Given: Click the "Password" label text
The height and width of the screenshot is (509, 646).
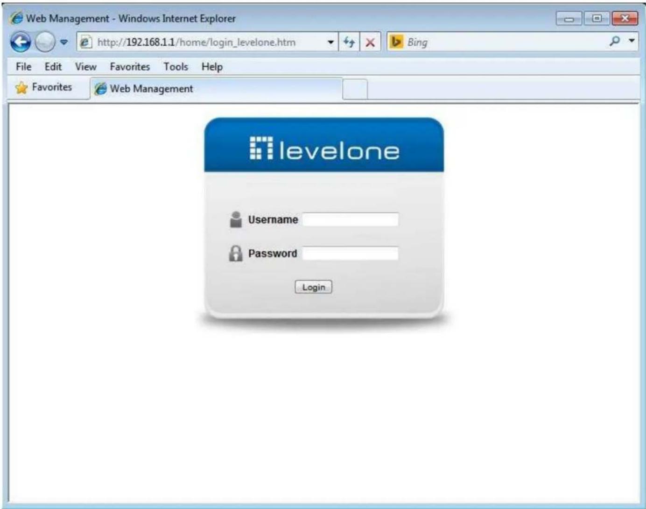Looking at the screenshot, I should point(273,254).
